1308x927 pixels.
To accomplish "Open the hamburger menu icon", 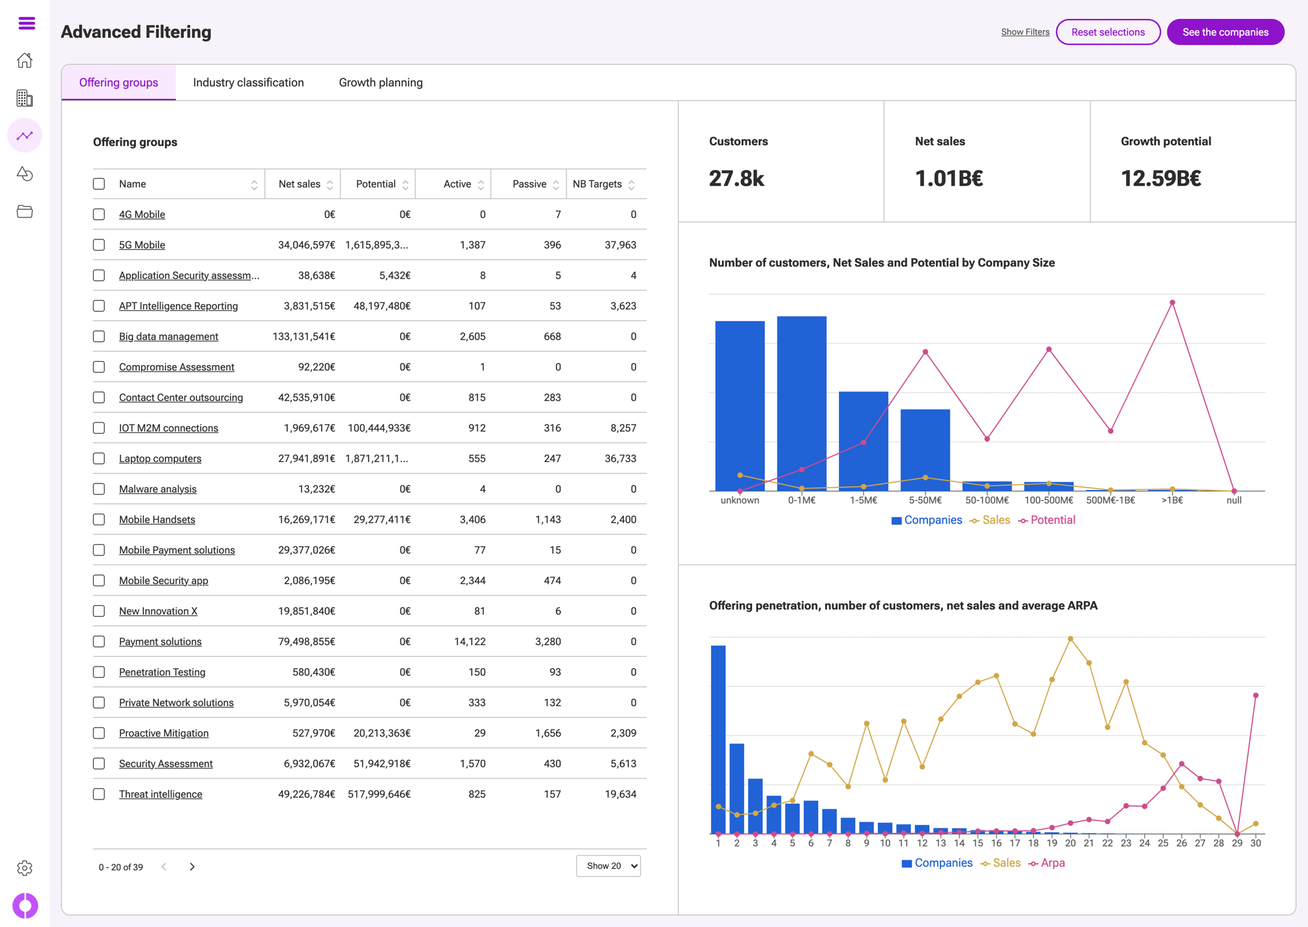I will 27,24.
